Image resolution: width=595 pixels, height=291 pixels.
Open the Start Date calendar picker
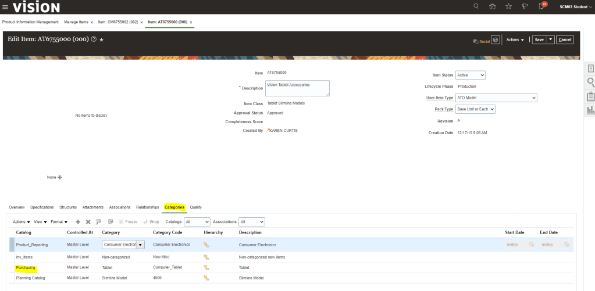[x=532, y=245]
